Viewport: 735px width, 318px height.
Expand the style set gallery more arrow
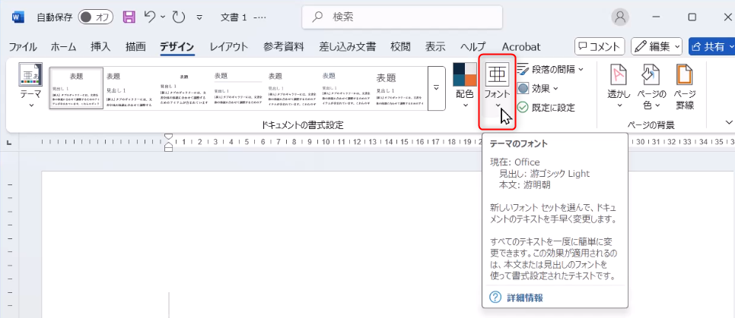coord(436,87)
